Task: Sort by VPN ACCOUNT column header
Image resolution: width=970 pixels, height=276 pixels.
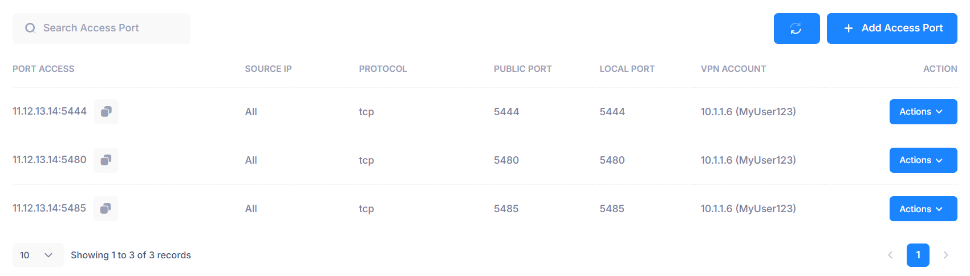Action: [733, 69]
